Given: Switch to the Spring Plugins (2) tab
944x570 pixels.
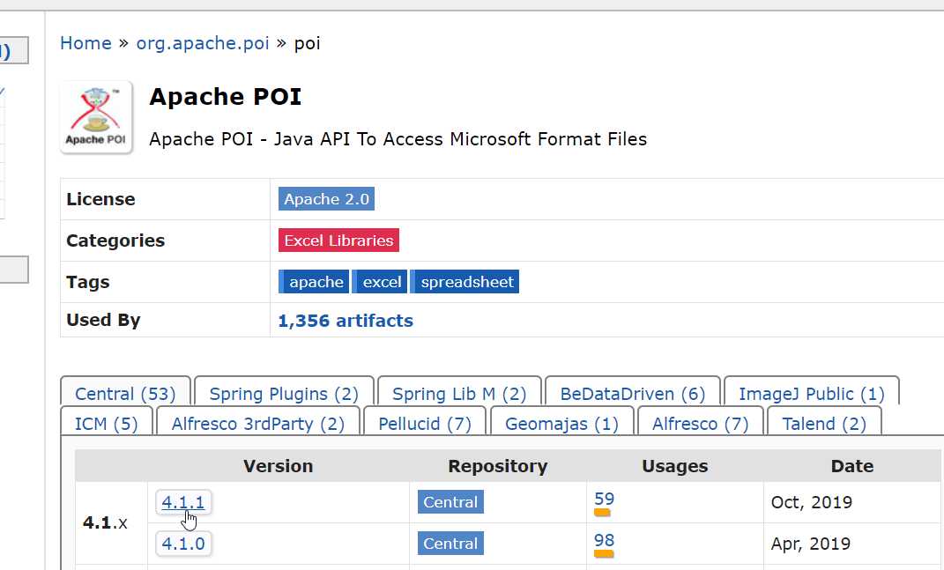Looking at the screenshot, I should (284, 394).
